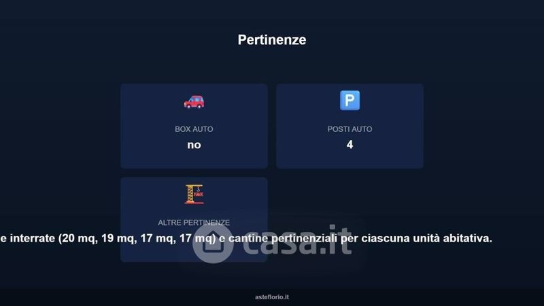Click the construction crane icon

click(194, 194)
